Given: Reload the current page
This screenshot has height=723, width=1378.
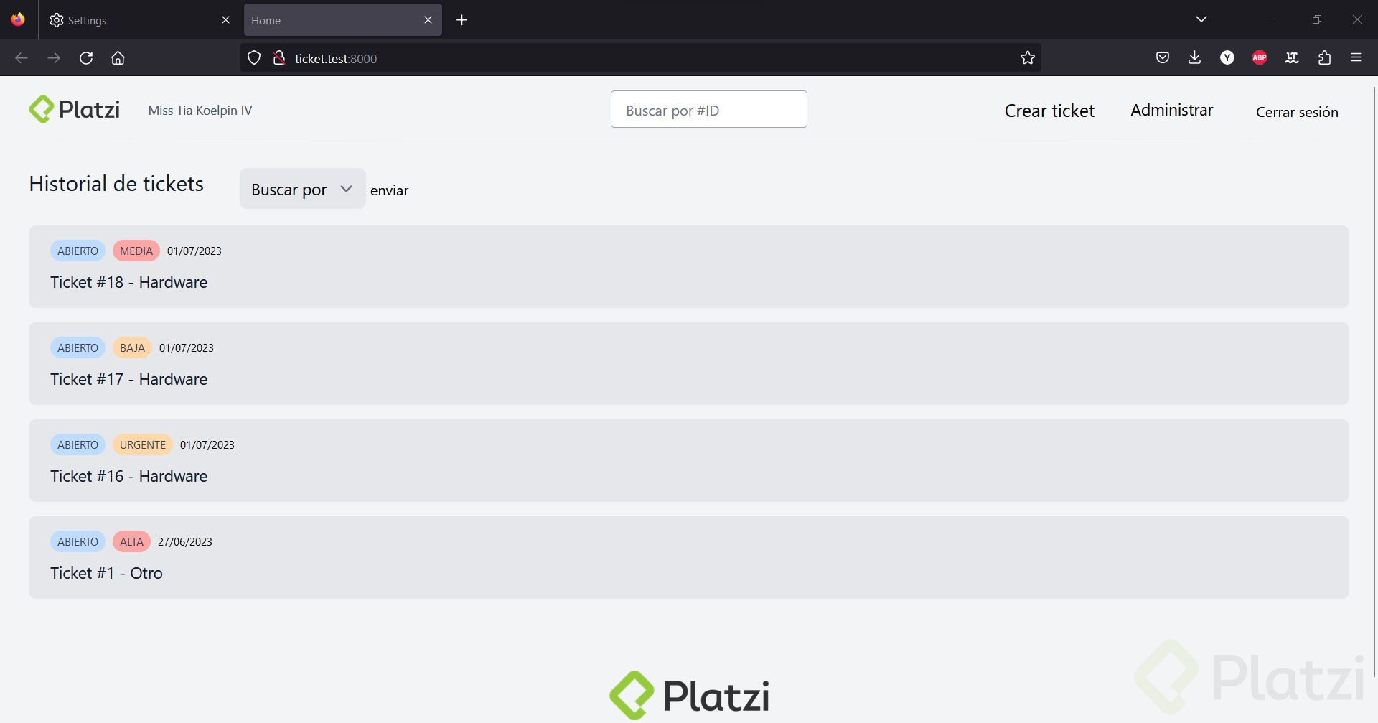Looking at the screenshot, I should coord(86,57).
